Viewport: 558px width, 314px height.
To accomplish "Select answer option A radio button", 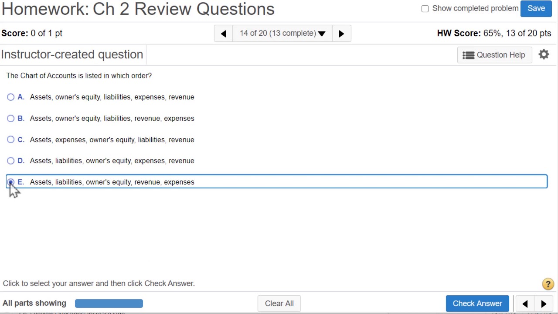I will (x=10, y=97).
